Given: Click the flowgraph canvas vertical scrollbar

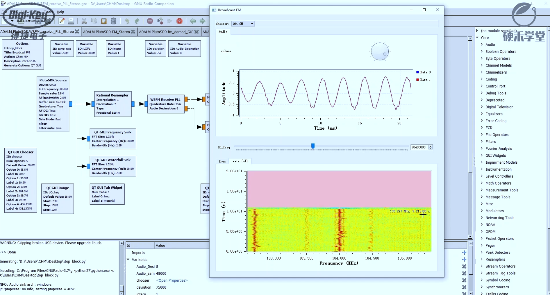Looking at the screenshot, I should pos(470,138).
